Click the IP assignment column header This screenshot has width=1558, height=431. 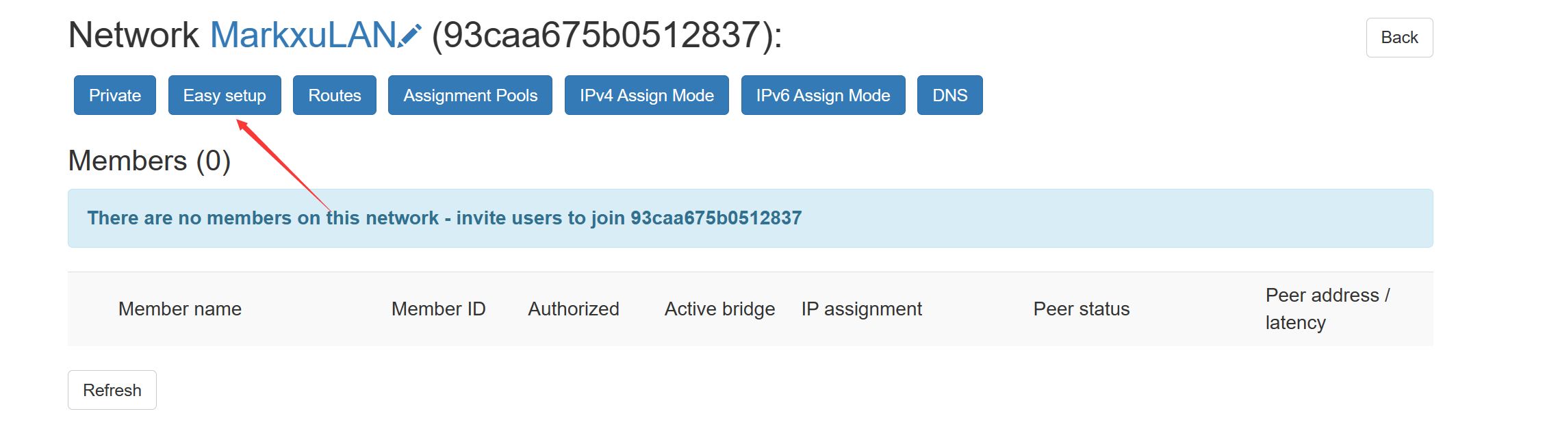click(x=861, y=309)
